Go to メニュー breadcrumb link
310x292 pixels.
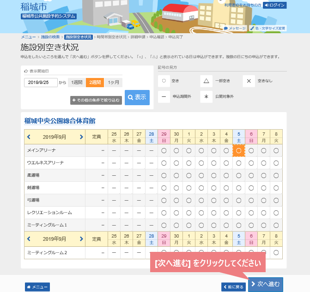coord(28,37)
